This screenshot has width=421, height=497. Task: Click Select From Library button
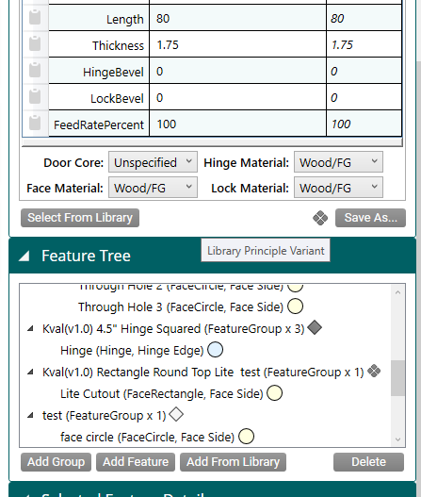[x=80, y=218]
